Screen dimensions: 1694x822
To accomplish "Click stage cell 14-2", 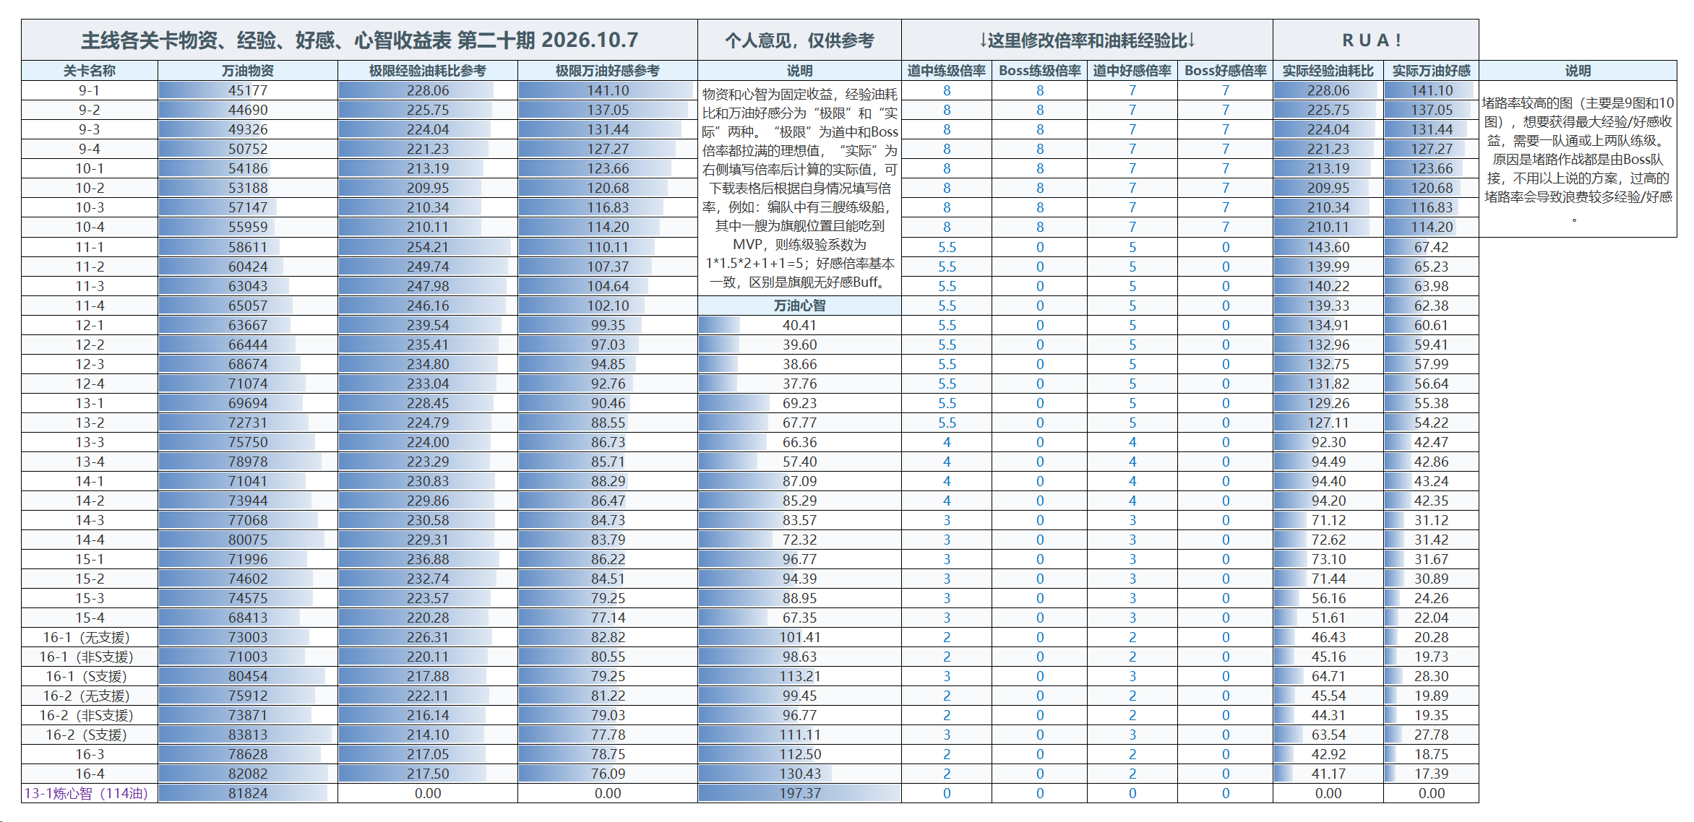I will point(90,501).
